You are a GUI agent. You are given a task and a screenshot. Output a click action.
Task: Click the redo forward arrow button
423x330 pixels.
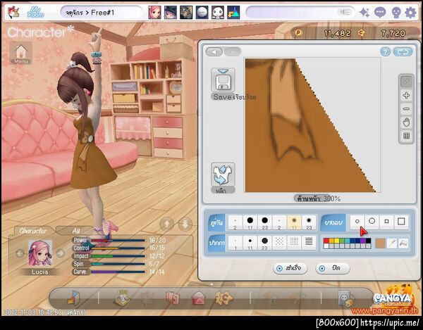[x=232, y=51]
